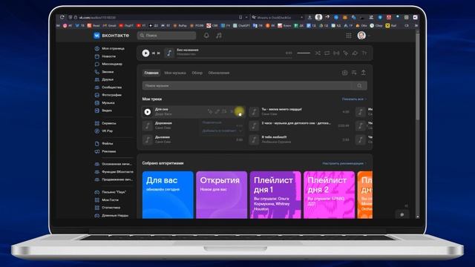Switch to the Главная tab

151,73
